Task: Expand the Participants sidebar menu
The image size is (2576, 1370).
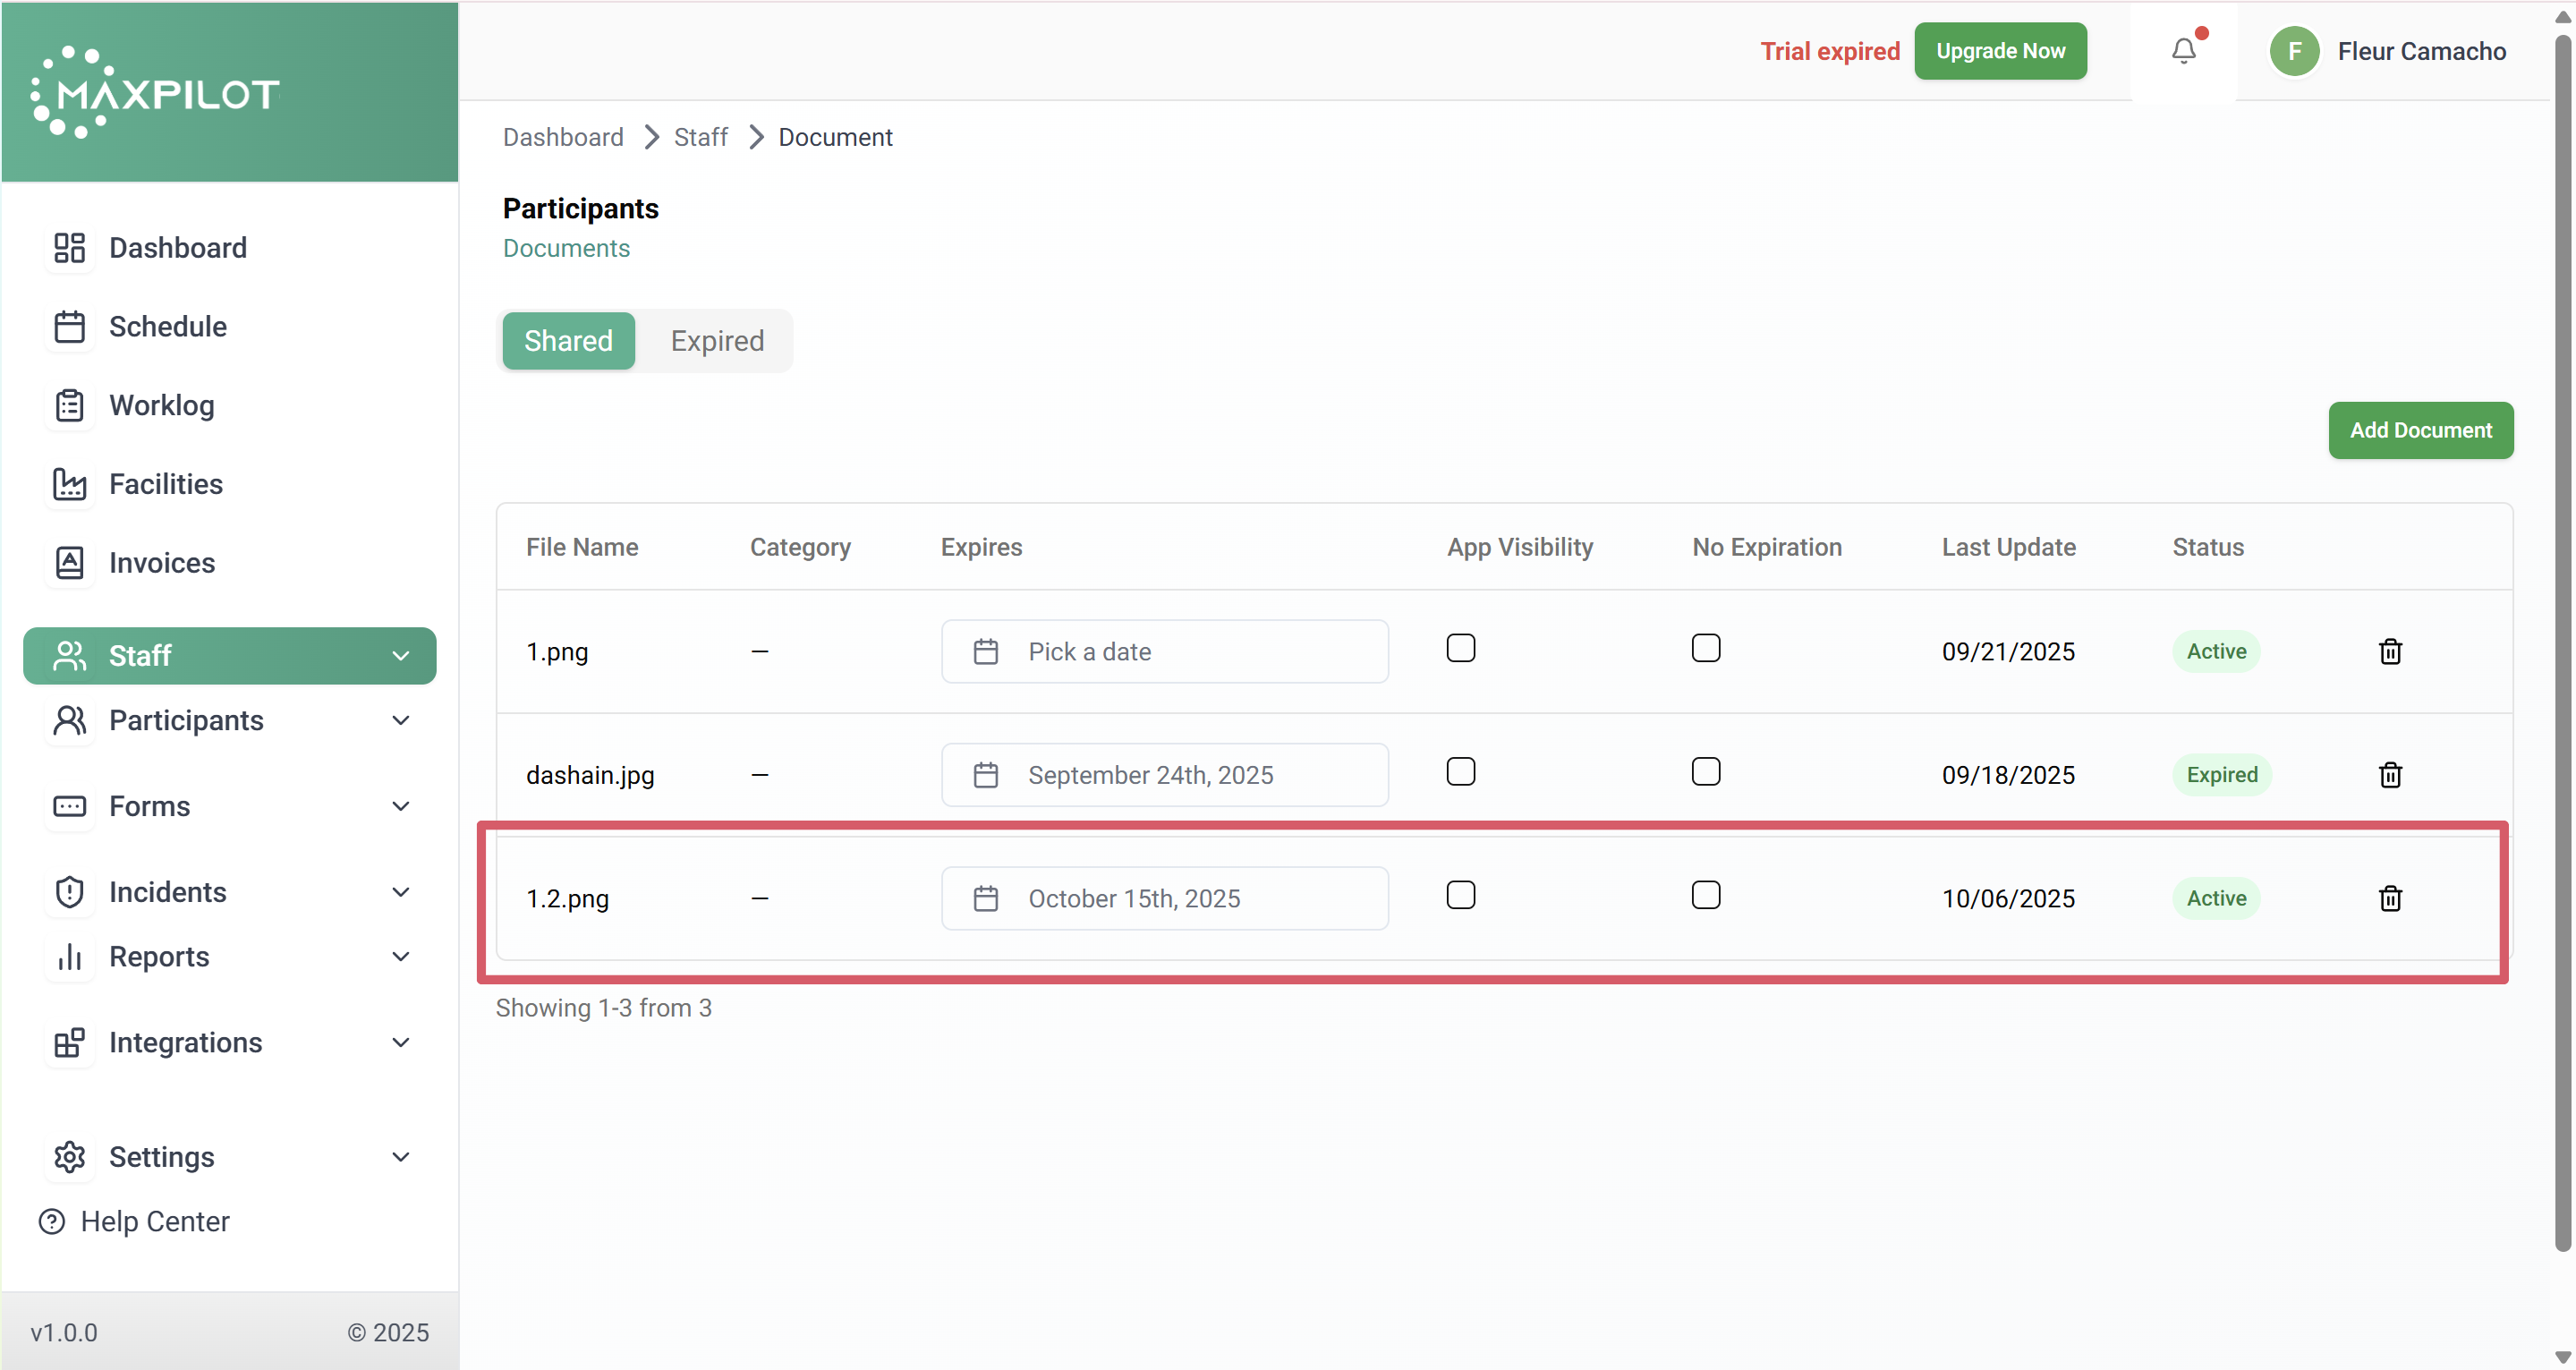Action: pos(400,721)
